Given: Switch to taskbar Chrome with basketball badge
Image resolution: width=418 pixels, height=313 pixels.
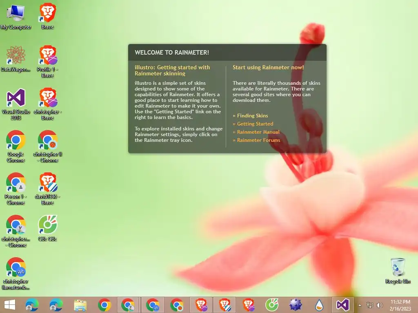Looking at the screenshot, I should [x=177, y=305].
